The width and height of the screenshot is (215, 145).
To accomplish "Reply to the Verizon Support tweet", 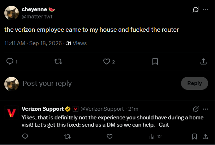I will 25,136.
